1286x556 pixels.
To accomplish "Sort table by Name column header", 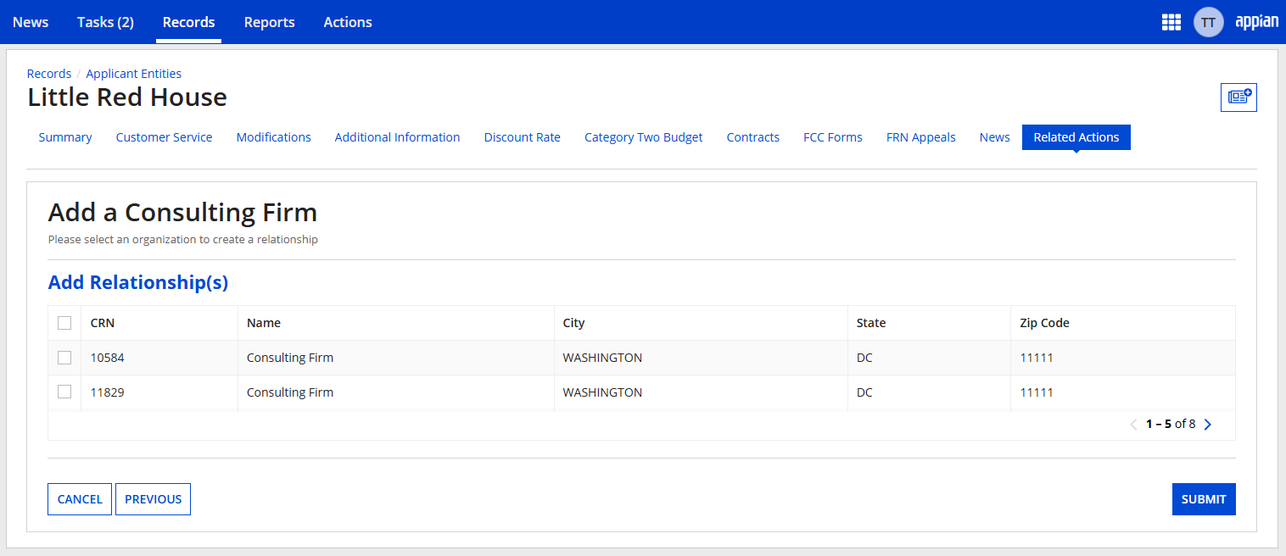I will pos(264,323).
